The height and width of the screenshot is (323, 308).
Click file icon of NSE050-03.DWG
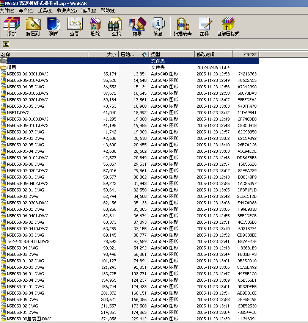tap(3, 196)
